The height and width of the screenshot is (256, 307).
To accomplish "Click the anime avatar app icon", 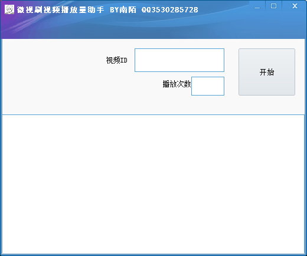I will (x=9, y=9).
